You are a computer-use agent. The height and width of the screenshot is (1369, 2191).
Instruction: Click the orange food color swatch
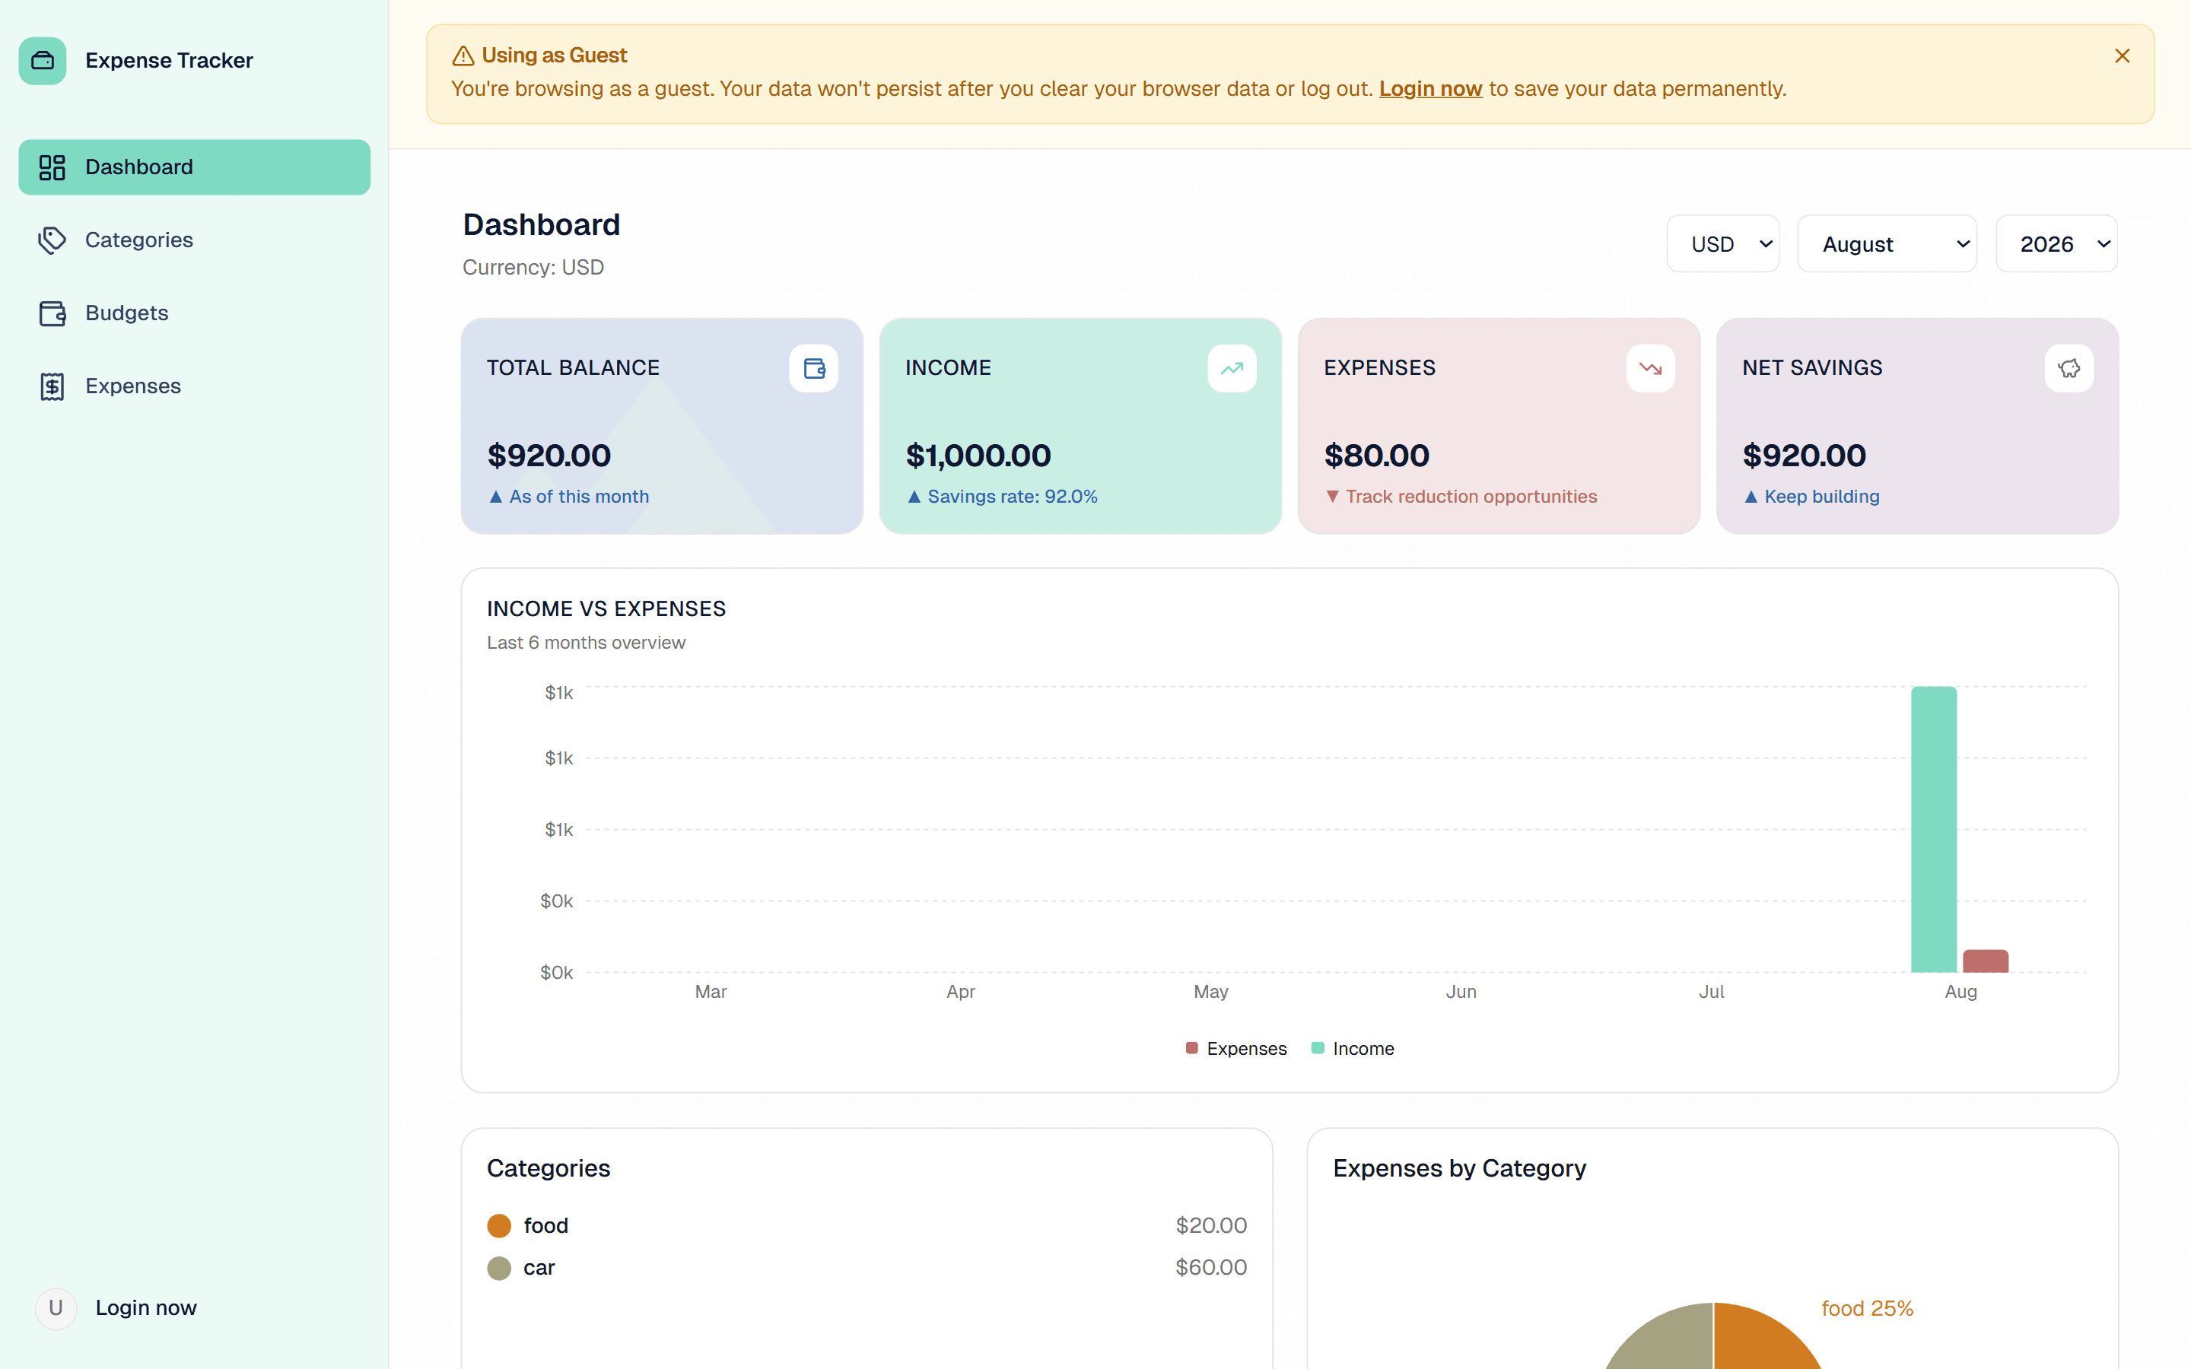coord(499,1226)
